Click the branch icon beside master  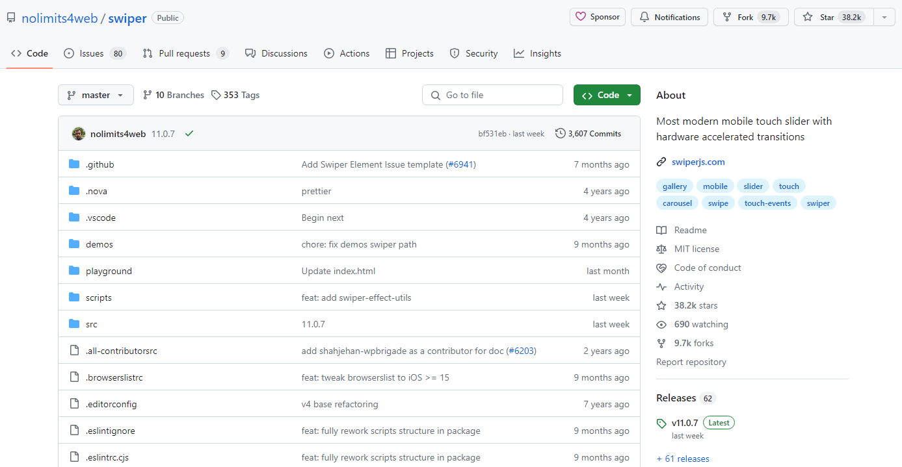(72, 95)
